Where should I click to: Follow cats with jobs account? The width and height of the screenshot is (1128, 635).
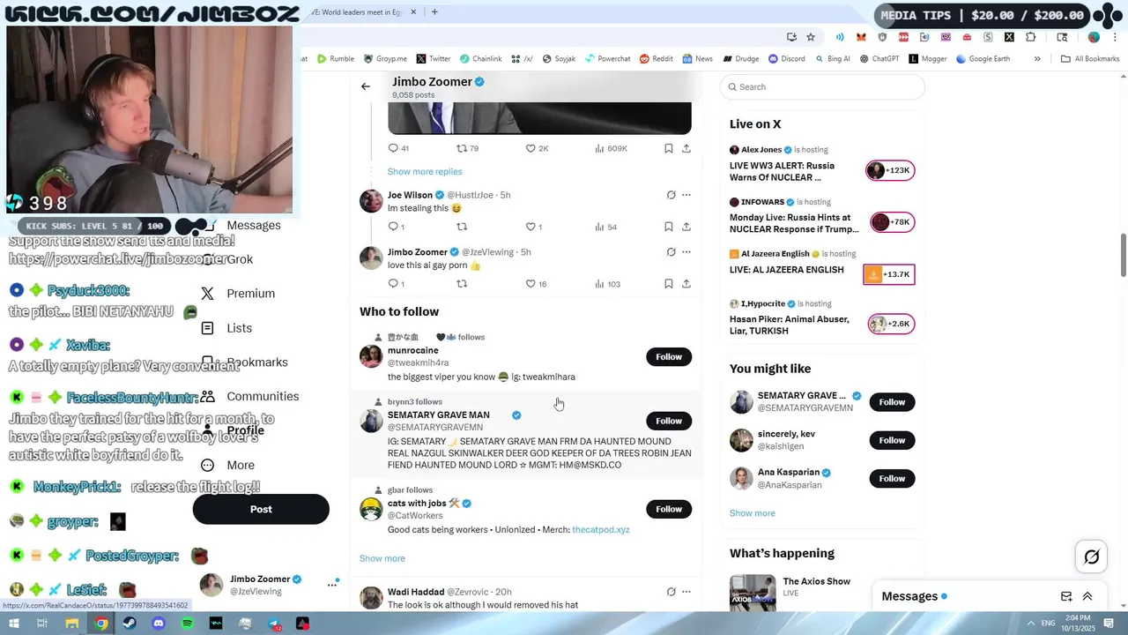click(x=669, y=509)
